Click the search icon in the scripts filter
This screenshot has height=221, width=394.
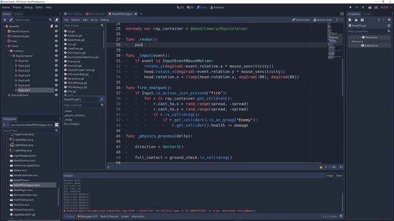pos(102,25)
